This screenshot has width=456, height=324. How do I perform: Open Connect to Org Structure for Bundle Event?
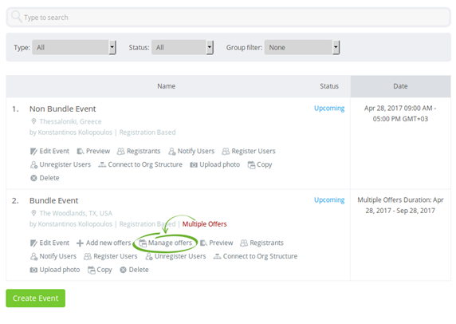click(x=255, y=256)
